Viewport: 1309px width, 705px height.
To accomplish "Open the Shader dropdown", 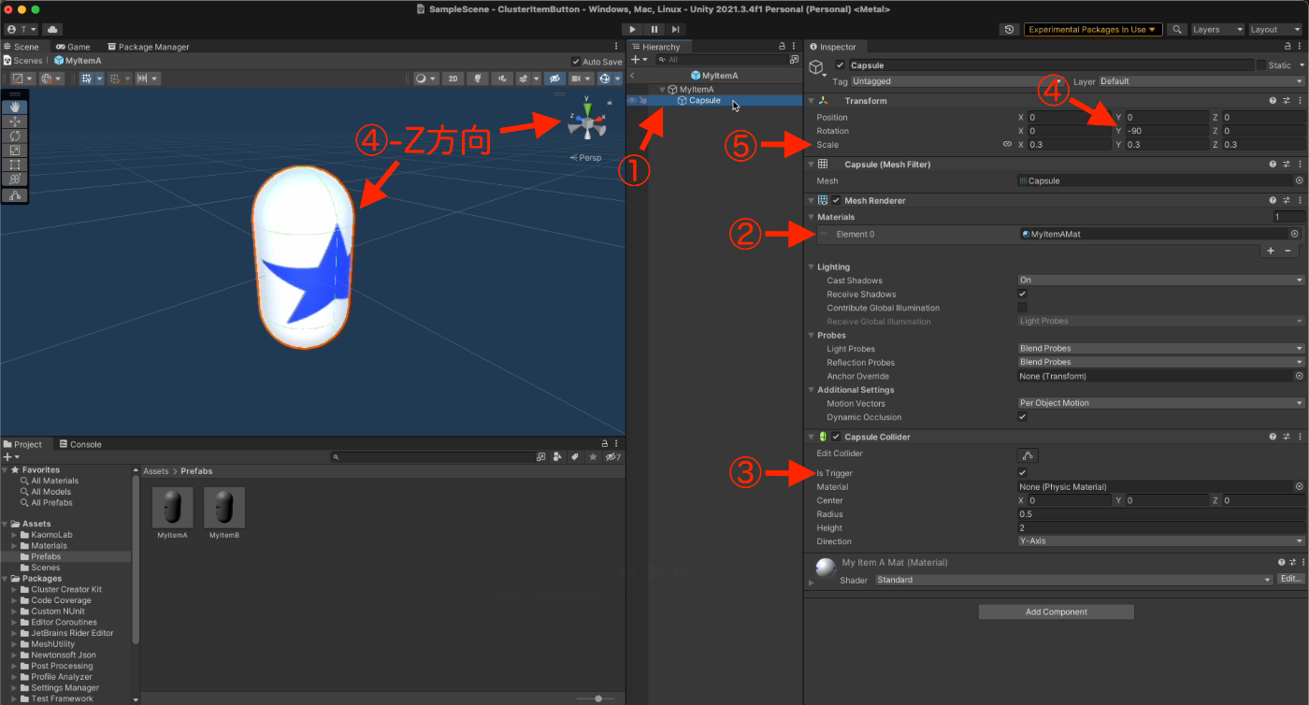I will click(1074, 580).
